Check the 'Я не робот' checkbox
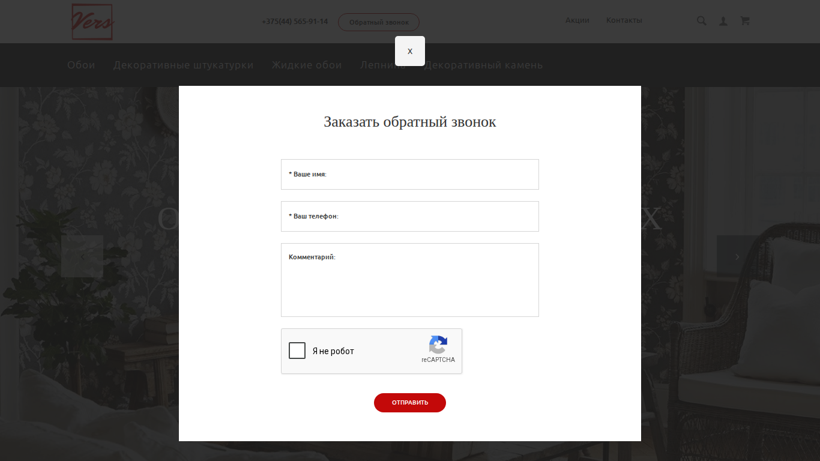The height and width of the screenshot is (461, 820). (x=297, y=351)
